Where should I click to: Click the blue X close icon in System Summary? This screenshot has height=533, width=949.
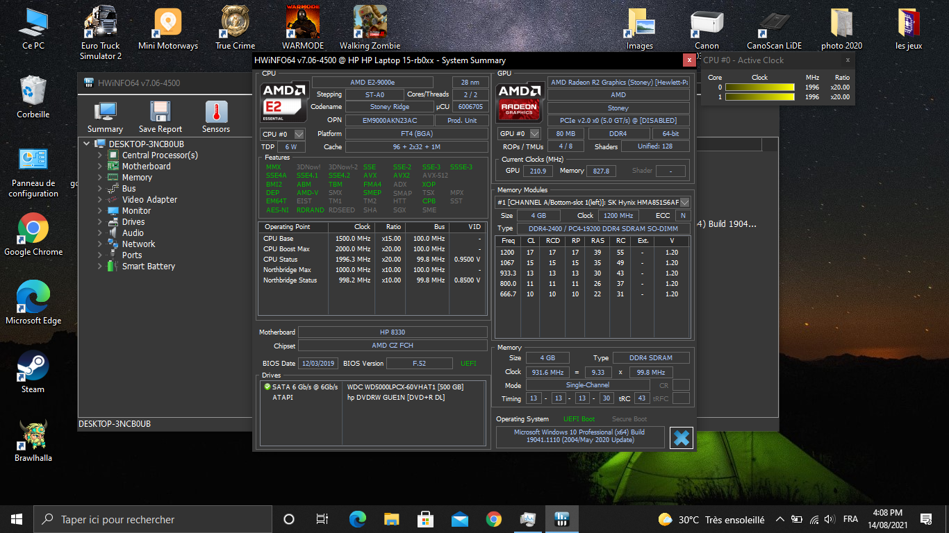coord(682,438)
